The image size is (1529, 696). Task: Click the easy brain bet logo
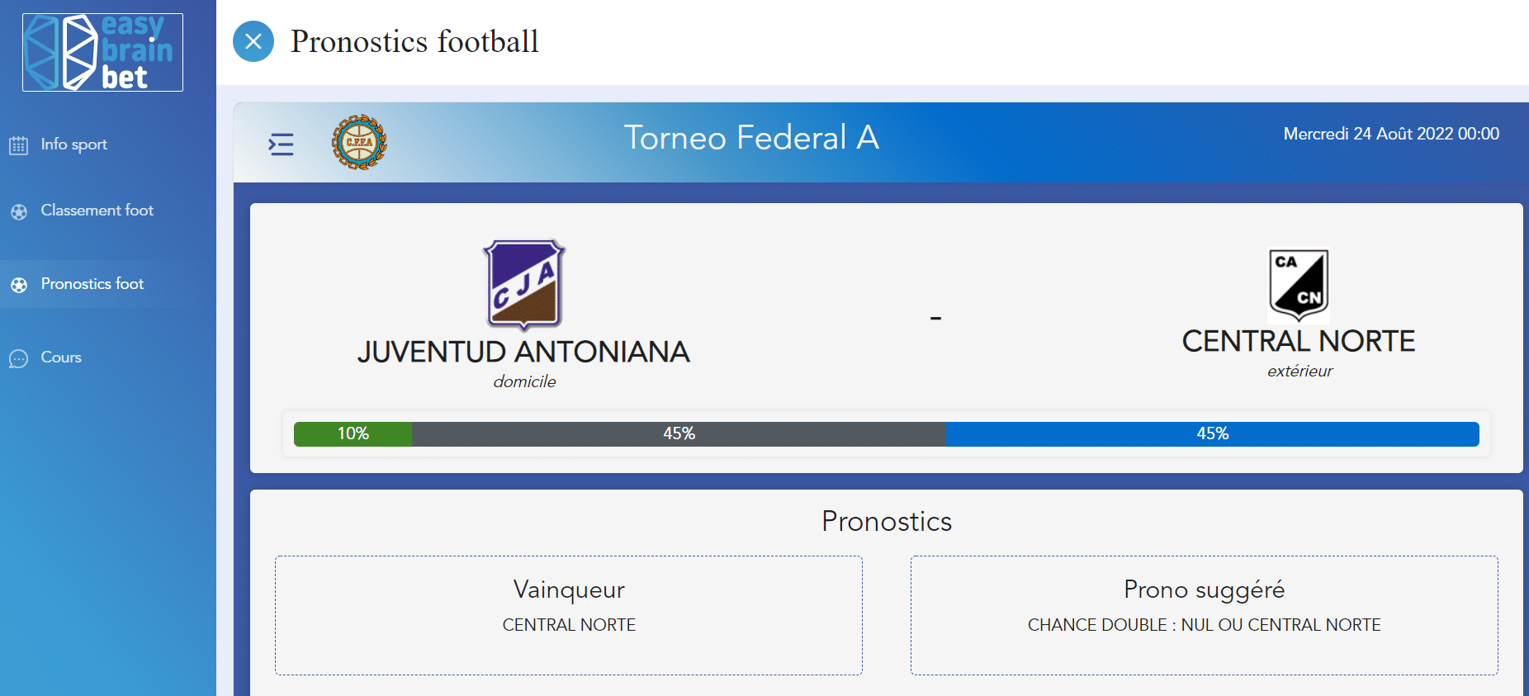(x=102, y=52)
